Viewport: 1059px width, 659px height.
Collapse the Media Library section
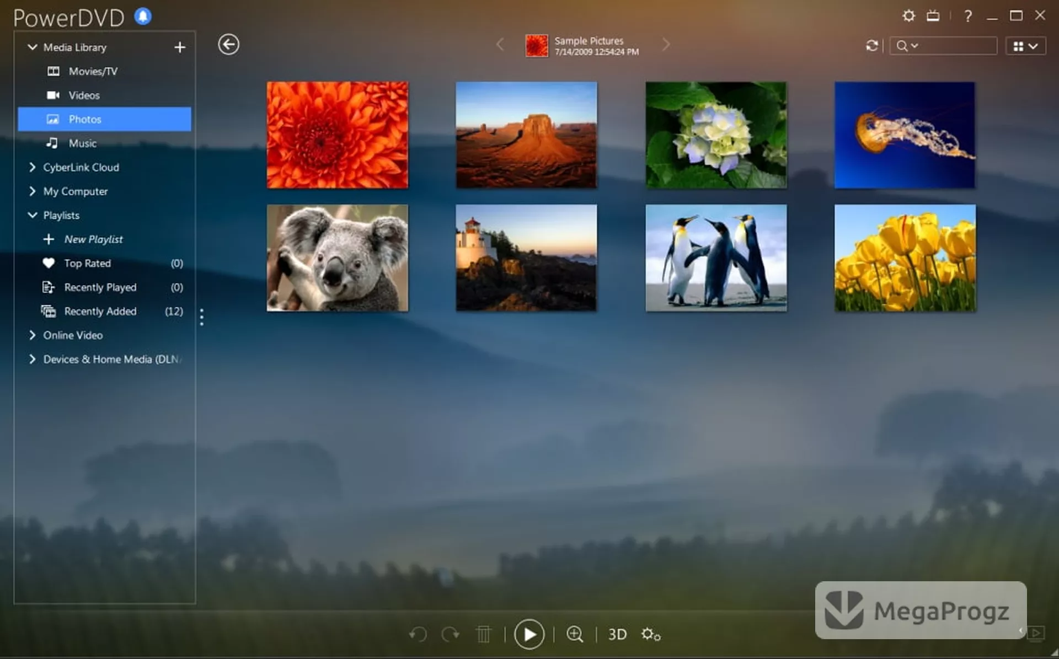pos(33,47)
